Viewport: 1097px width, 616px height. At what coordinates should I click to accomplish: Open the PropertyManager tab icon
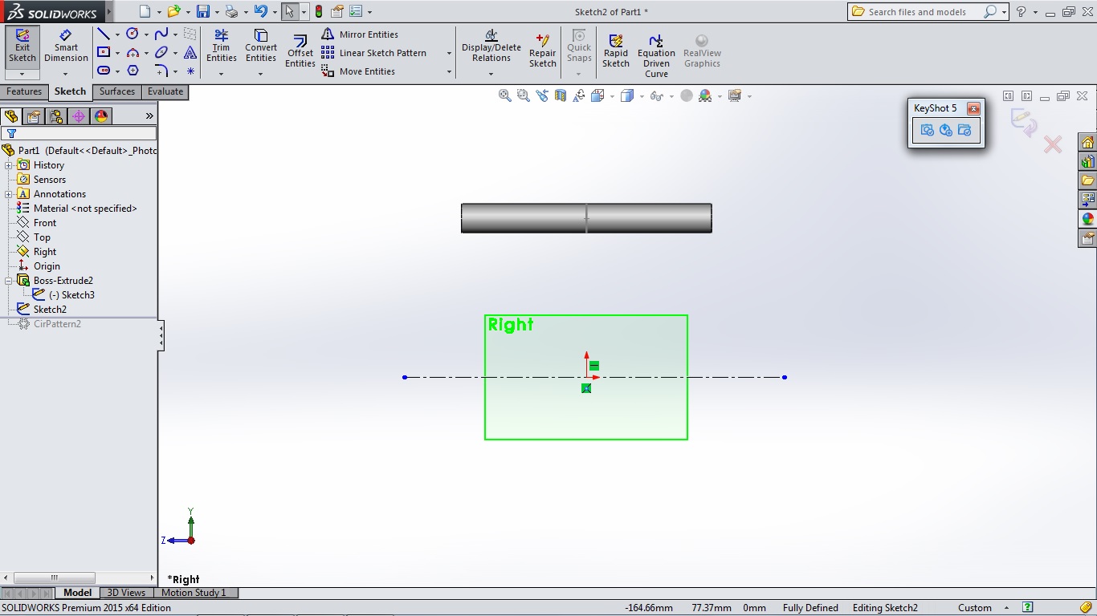point(34,116)
